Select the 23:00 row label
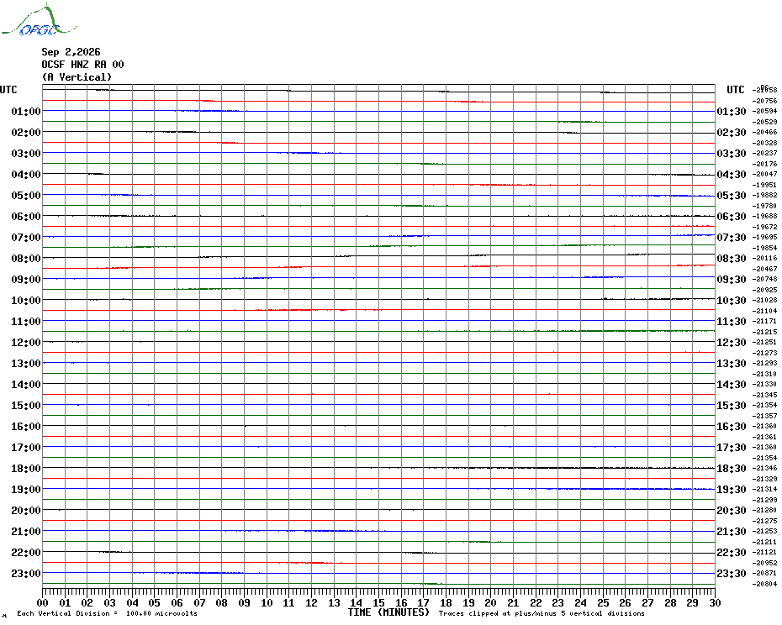Viewport: 782px width, 625px height. pos(26,574)
